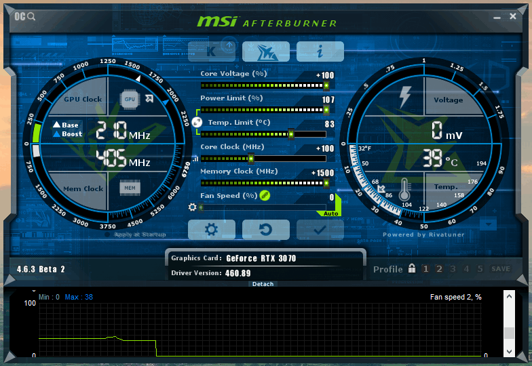Click the Temp. Limit slider handle

[290, 134]
